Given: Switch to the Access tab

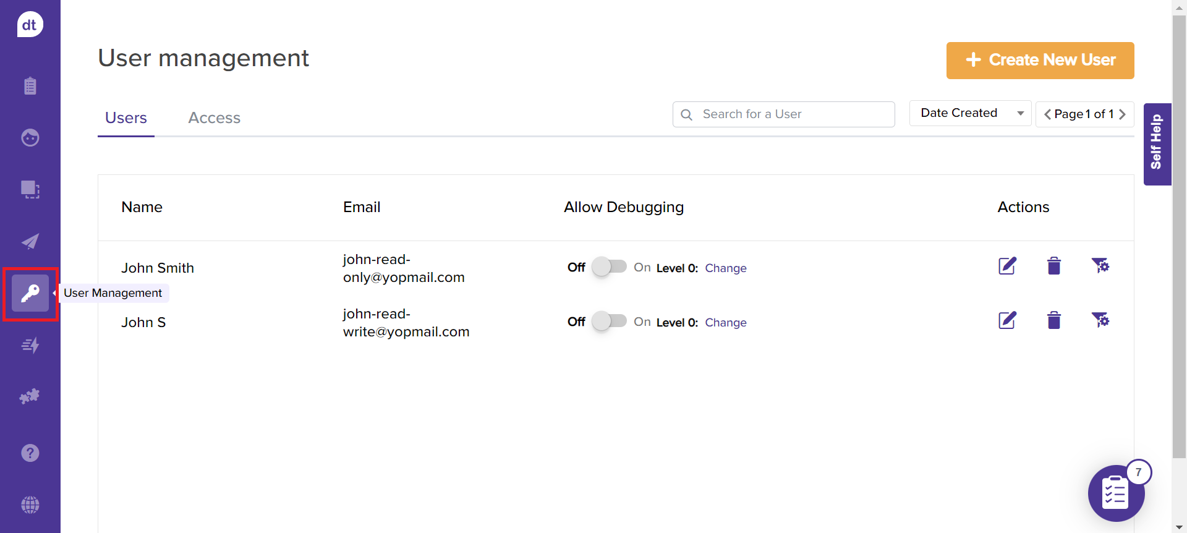Looking at the screenshot, I should (x=214, y=118).
